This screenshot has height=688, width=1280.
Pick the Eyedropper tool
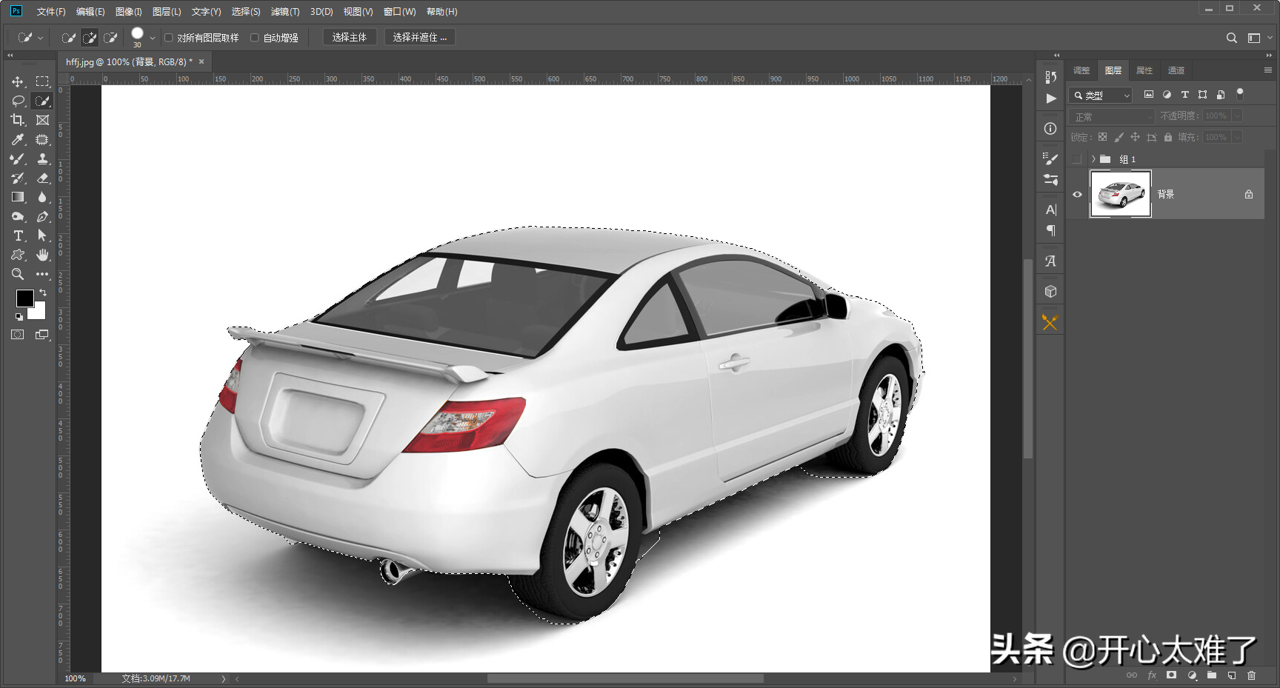[18, 139]
